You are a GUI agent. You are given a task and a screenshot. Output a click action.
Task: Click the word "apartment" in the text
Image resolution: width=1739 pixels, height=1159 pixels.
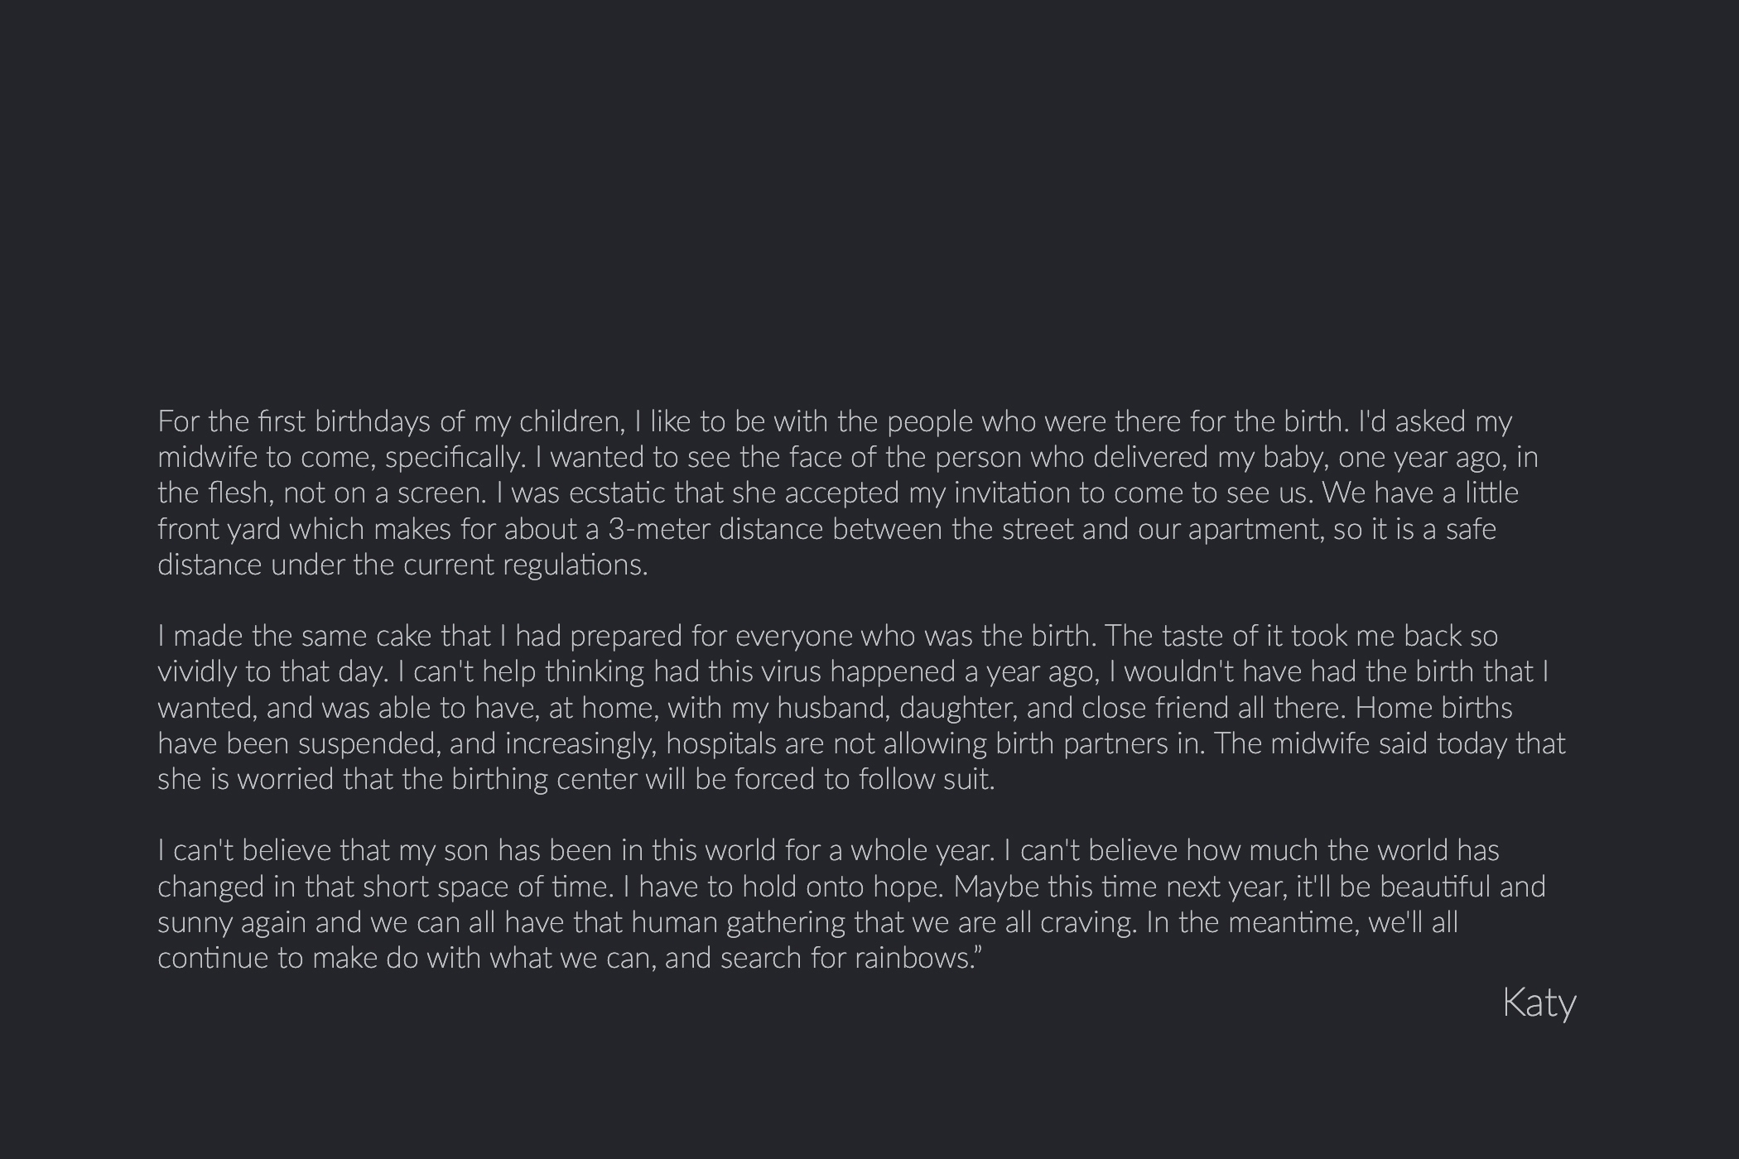pyautogui.click(x=1255, y=529)
